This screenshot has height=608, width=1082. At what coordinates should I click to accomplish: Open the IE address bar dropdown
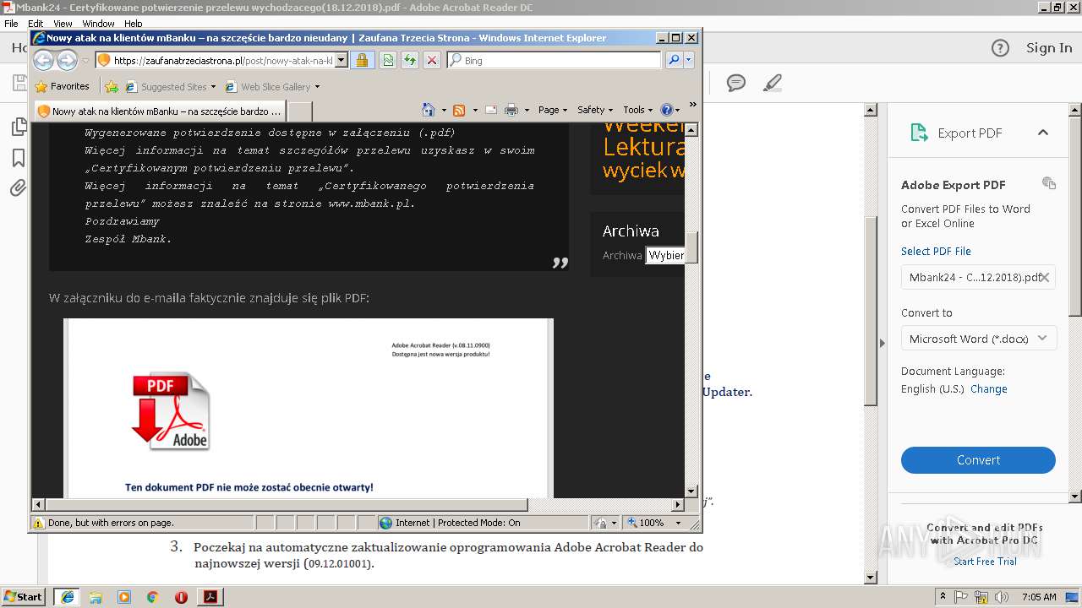click(342, 60)
